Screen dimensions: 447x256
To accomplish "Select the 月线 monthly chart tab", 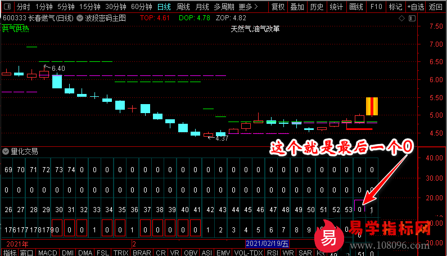I will [x=202, y=7].
